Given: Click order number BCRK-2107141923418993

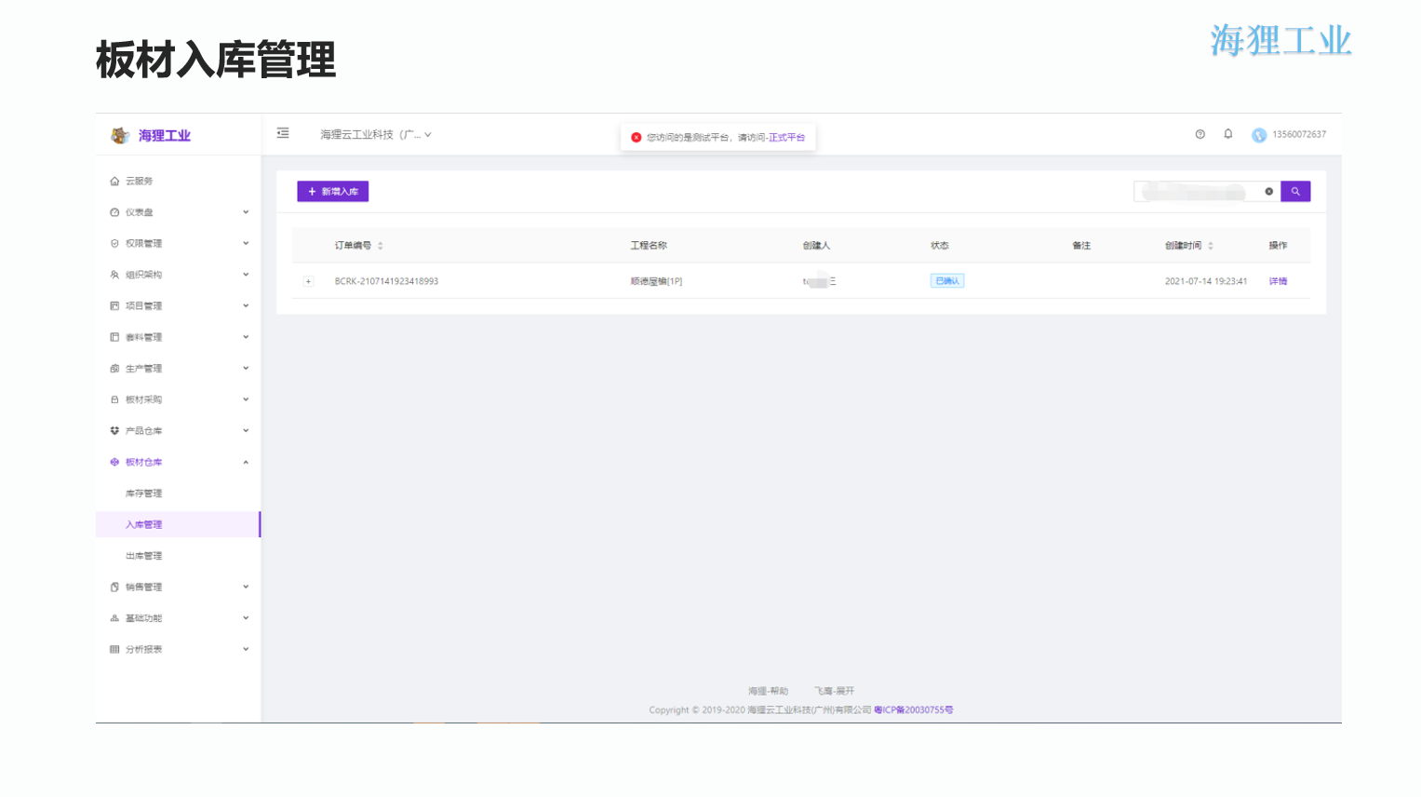Looking at the screenshot, I should (x=386, y=281).
